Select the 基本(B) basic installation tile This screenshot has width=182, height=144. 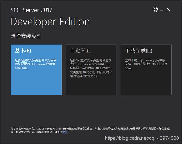36,70
